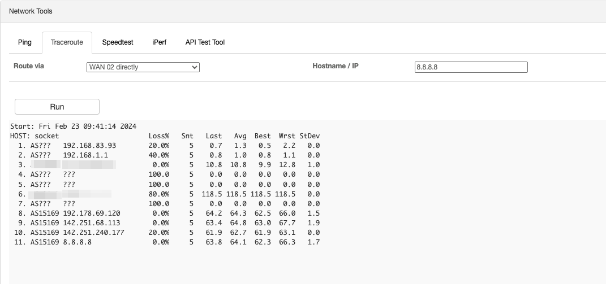Click hop 10 address 142.251.240.177
The image size is (606, 284).
pyautogui.click(x=93, y=233)
